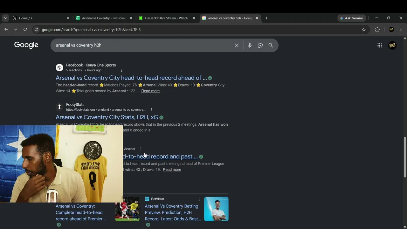
Task: Read more of the Kenya One Sports snippet
Action: [x=150, y=91]
